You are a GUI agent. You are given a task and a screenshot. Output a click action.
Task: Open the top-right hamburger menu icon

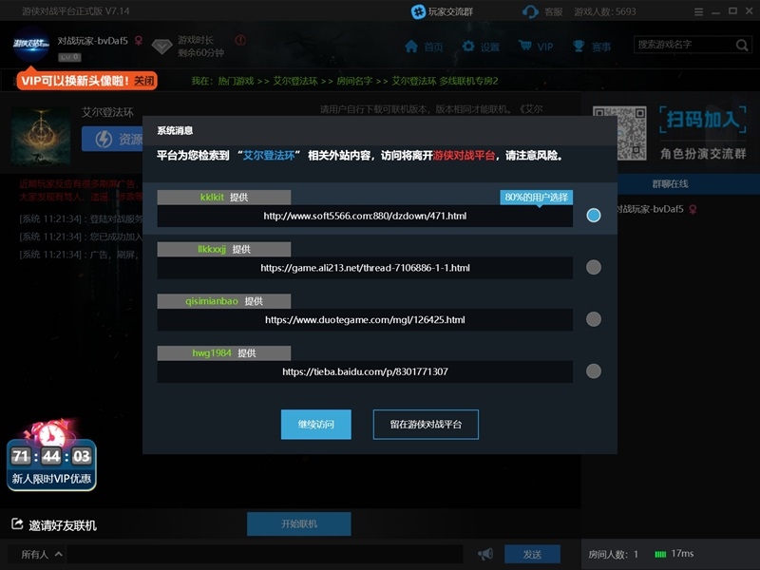tap(698, 11)
